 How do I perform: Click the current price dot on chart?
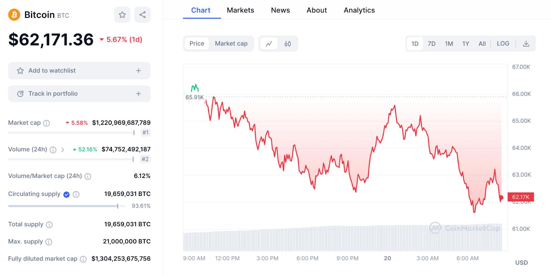501,198
